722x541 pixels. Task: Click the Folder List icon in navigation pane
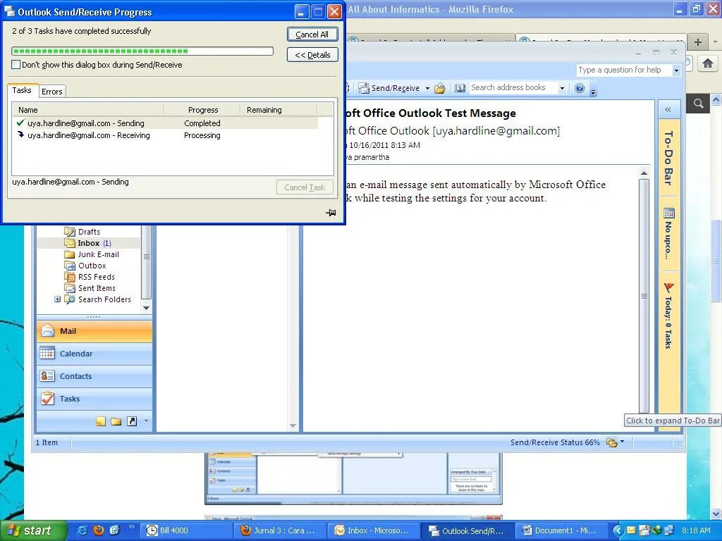click(x=116, y=421)
